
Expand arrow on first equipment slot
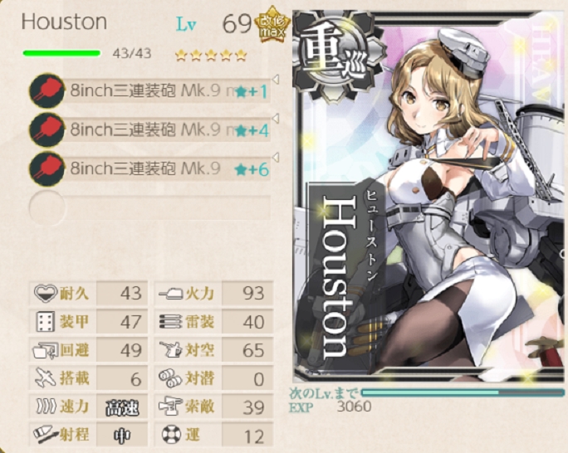tap(276, 80)
